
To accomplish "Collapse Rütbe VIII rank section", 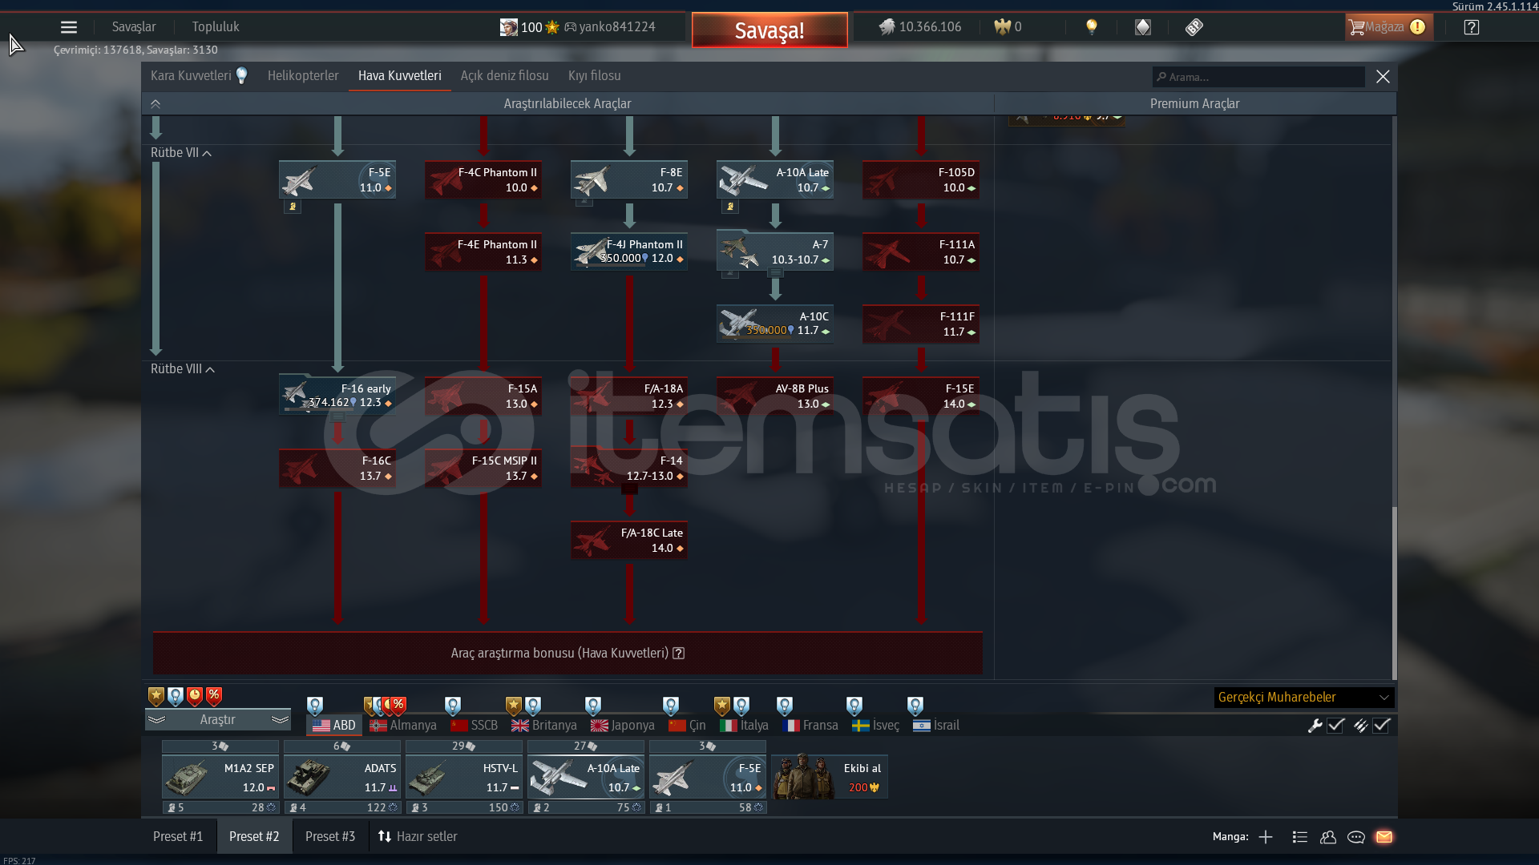I will click(x=183, y=369).
